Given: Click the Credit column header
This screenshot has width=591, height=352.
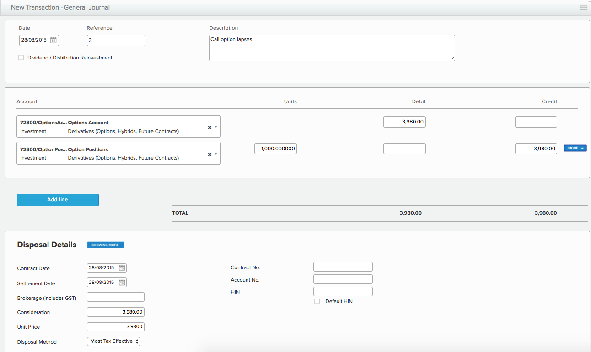Looking at the screenshot, I should (x=549, y=101).
